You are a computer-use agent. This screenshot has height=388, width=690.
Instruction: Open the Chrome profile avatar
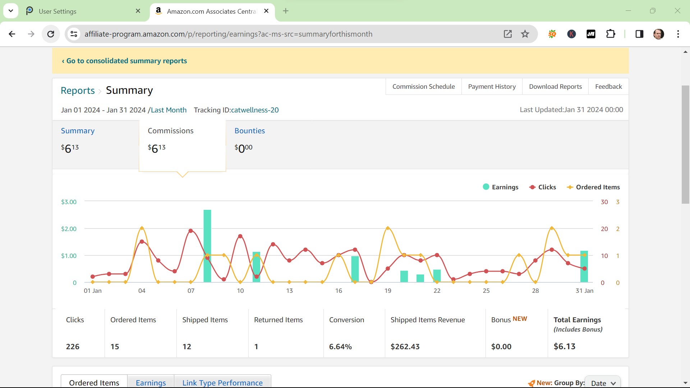[x=658, y=34]
